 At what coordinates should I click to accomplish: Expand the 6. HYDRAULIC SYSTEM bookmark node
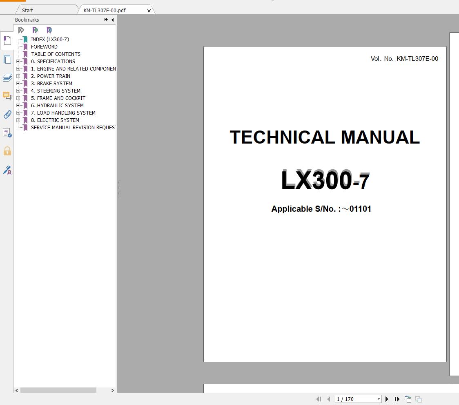point(18,105)
